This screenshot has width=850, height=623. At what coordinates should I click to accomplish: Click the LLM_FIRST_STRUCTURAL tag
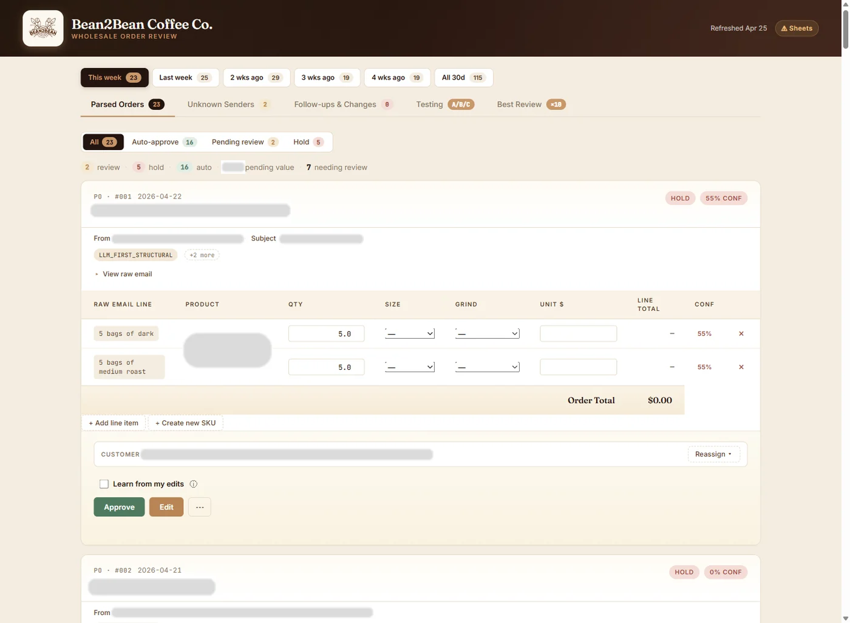point(136,255)
